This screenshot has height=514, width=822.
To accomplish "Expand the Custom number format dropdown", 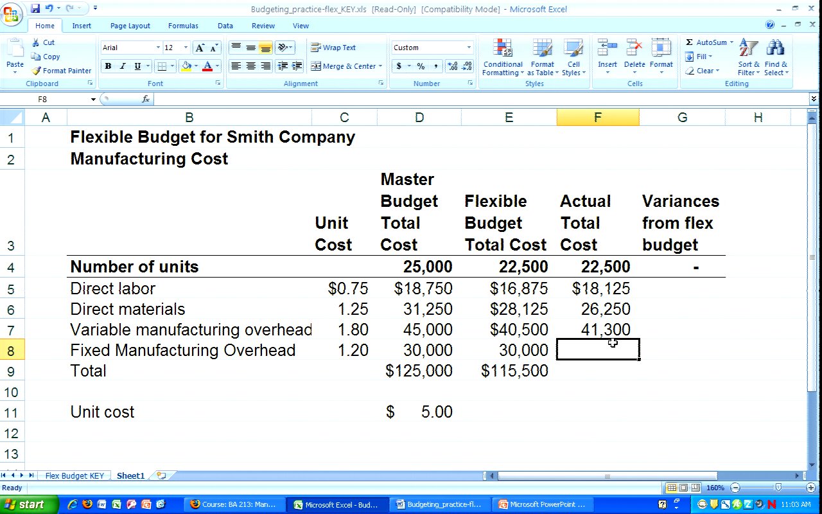I will point(469,48).
